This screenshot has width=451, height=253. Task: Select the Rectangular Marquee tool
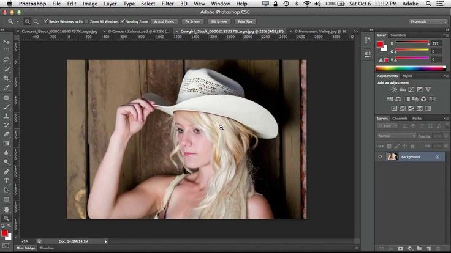point(7,51)
